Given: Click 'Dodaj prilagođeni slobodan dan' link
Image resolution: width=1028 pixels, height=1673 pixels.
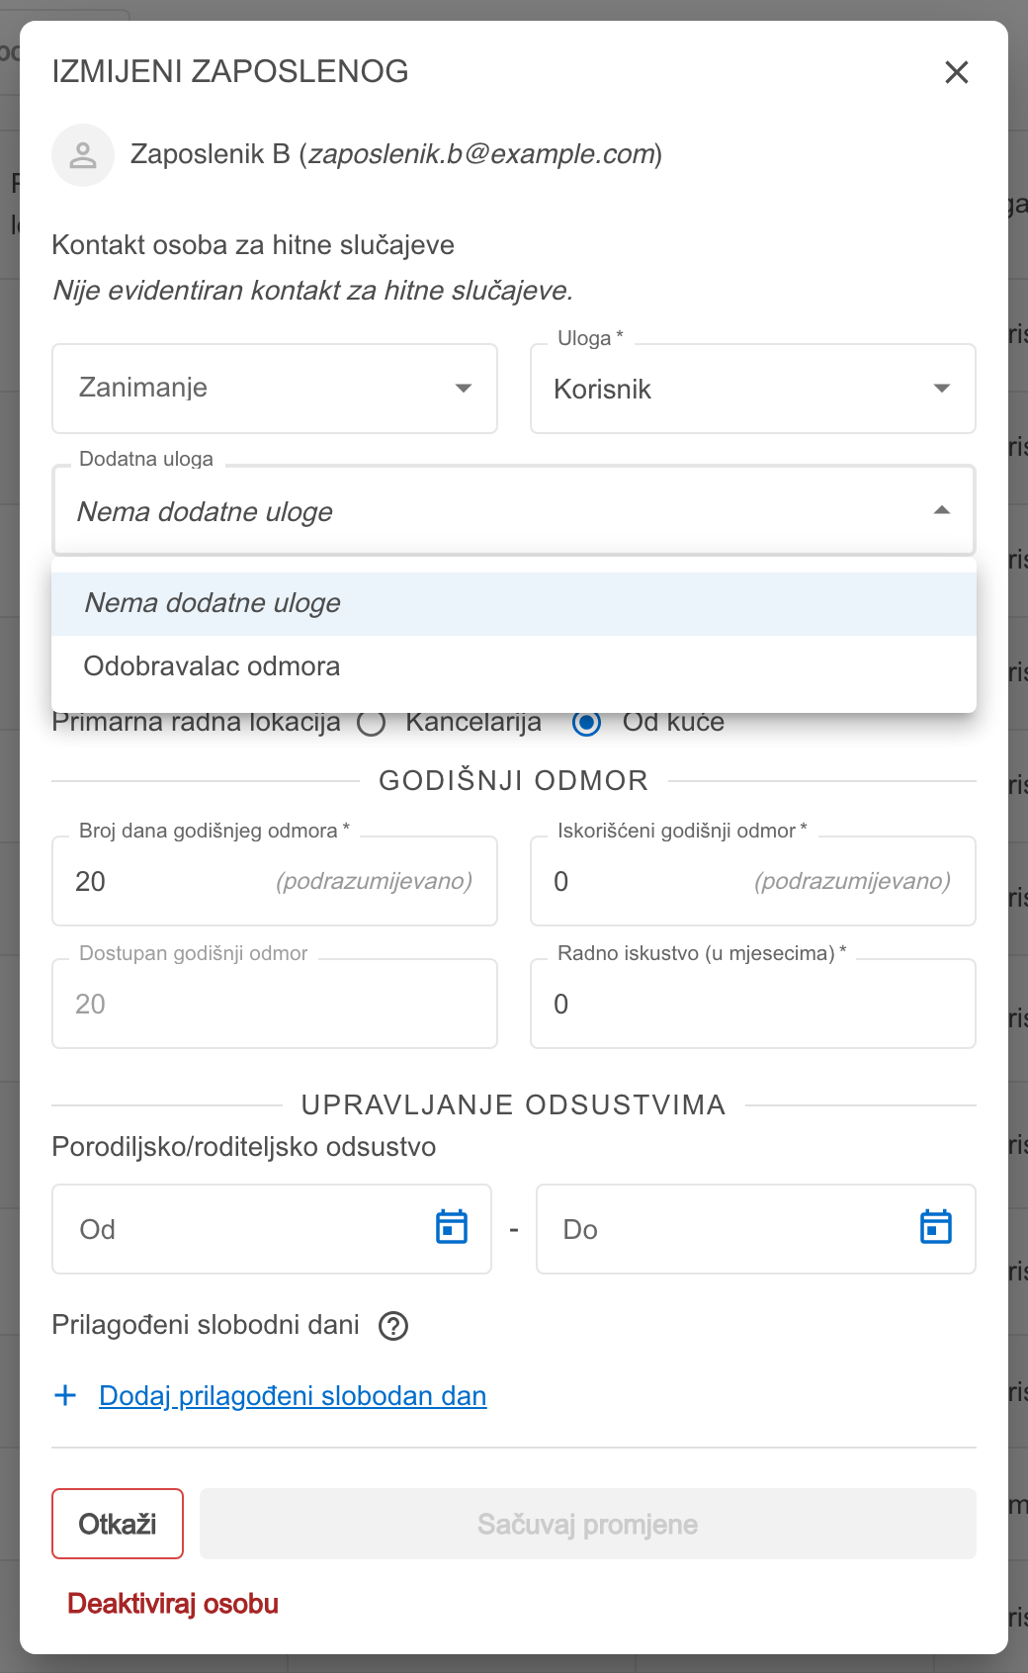Looking at the screenshot, I should point(293,1396).
